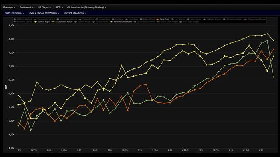Open the 99th Percentile dropdown
The height and width of the screenshot is (157, 280).
point(14,13)
